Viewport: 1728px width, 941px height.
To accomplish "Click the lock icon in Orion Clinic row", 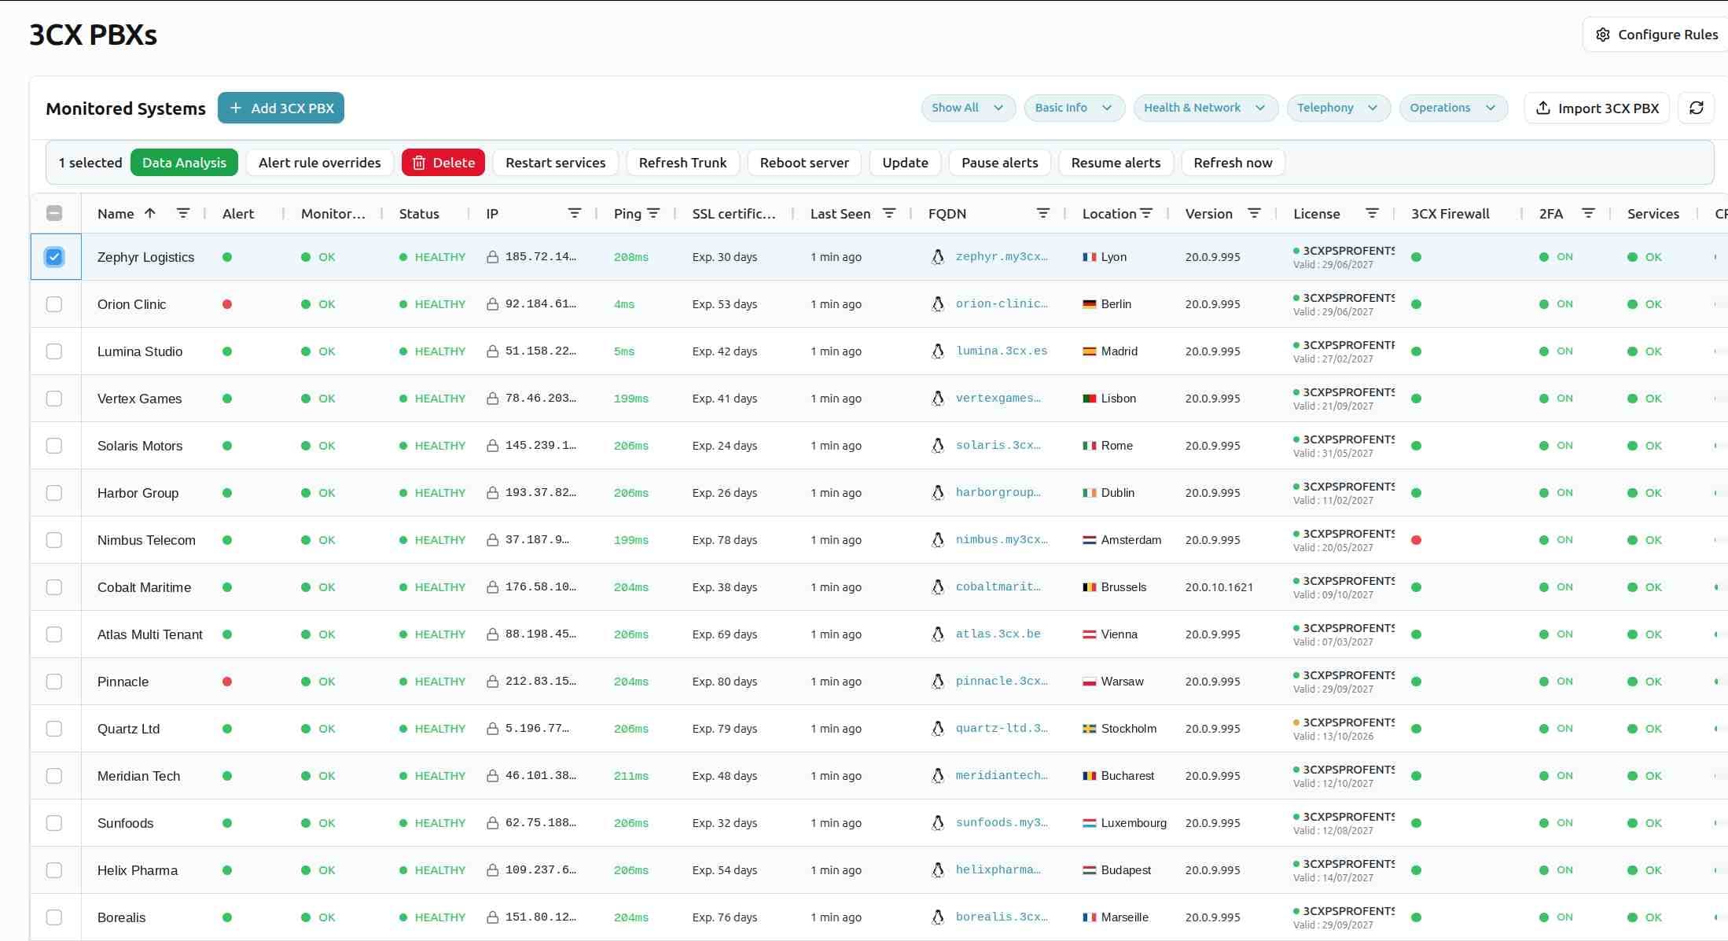I will [x=492, y=304].
